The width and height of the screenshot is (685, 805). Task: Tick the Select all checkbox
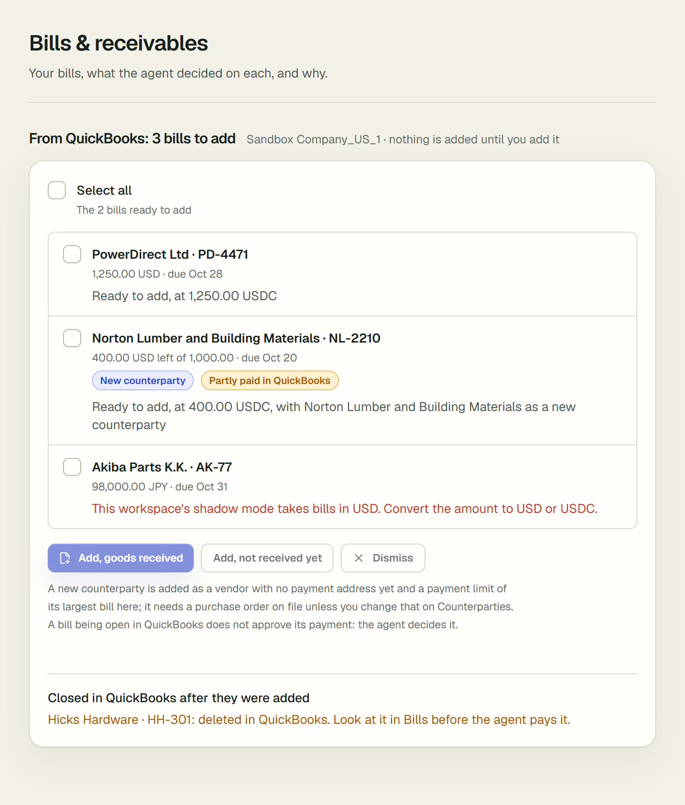[57, 190]
